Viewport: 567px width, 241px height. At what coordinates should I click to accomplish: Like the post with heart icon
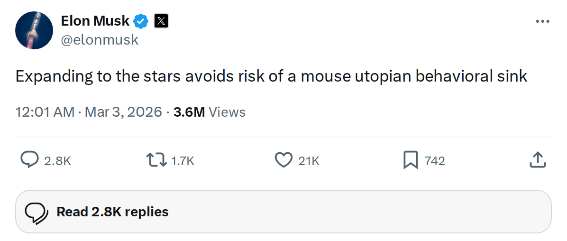tap(283, 160)
